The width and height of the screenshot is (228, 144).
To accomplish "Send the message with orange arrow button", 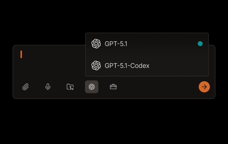I will pos(204,87).
